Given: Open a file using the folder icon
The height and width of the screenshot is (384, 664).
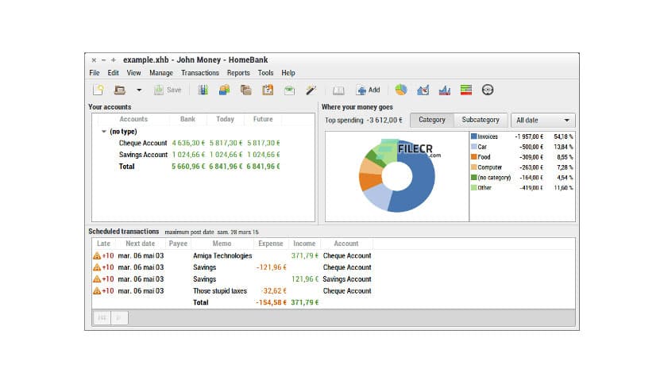Looking at the screenshot, I should click(x=120, y=90).
